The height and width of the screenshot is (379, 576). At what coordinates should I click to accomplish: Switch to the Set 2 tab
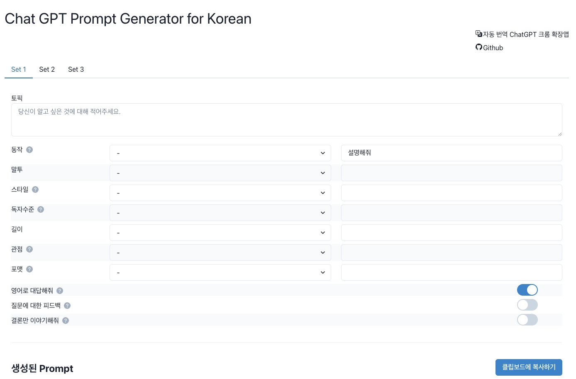click(x=47, y=69)
